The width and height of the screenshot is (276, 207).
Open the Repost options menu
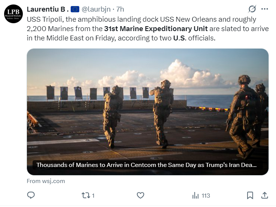pos(86,195)
